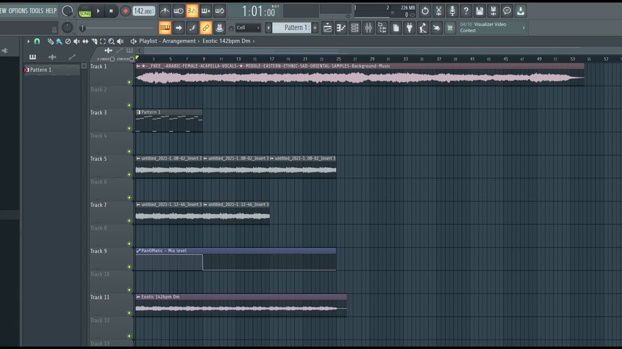Viewport: 622px width, 349px height.
Task: Click song position slider
Action: click(x=117, y=28)
